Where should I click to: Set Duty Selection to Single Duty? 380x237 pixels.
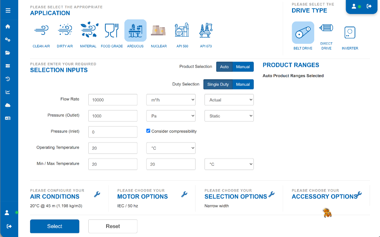click(218, 84)
